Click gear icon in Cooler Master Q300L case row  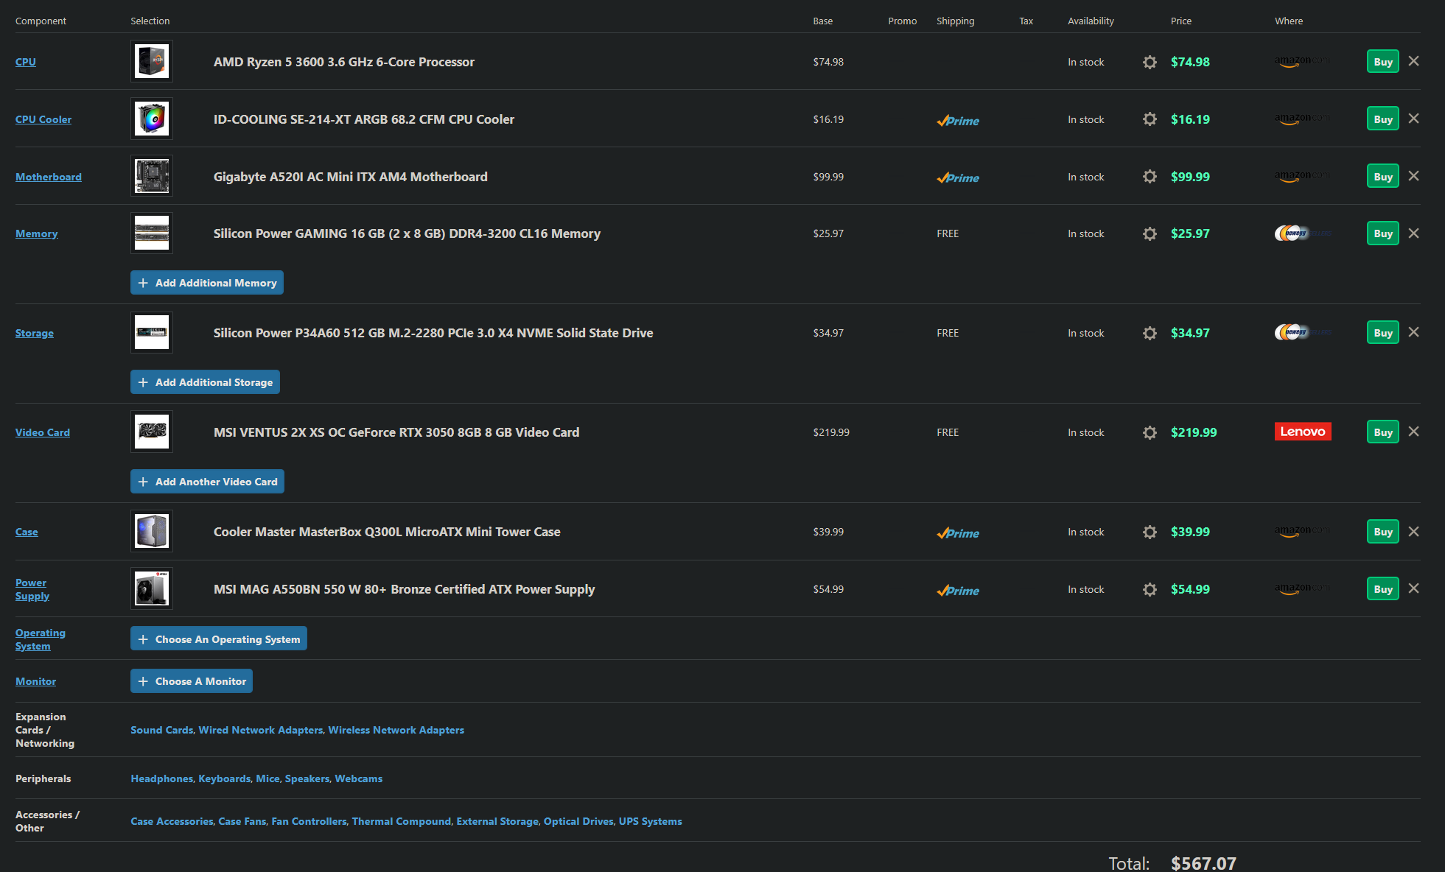point(1150,532)
